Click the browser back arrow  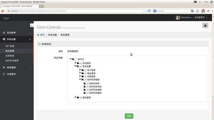coord(3,11)
